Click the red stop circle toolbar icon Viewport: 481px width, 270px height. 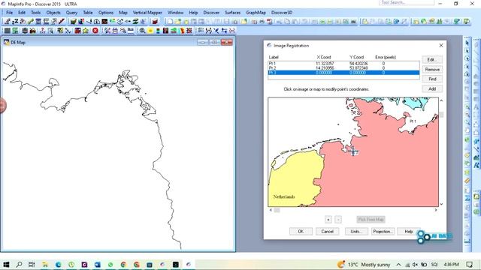(95, 31)
